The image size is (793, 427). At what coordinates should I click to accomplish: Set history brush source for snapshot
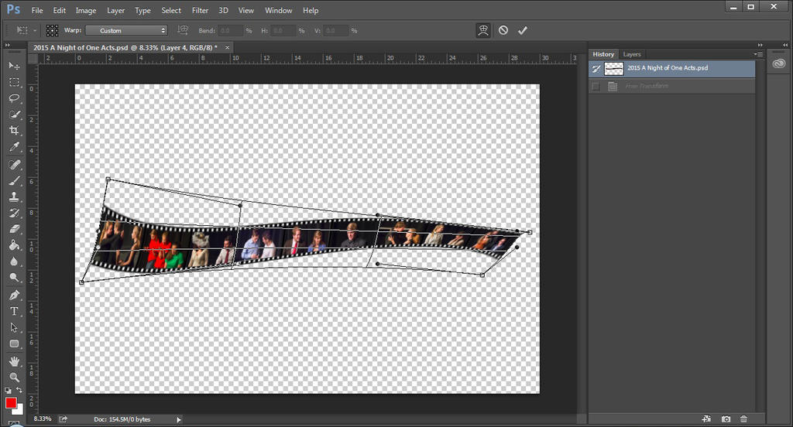tap(596, 68)
